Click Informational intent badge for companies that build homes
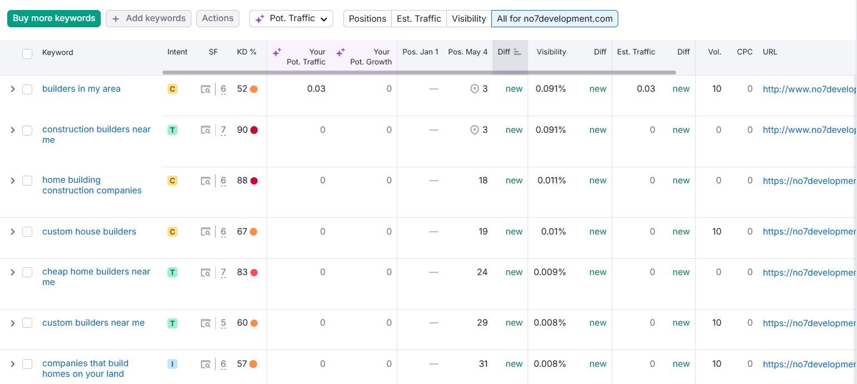The height and width of the screenshot is (384, 857). (x=173, y=364)
